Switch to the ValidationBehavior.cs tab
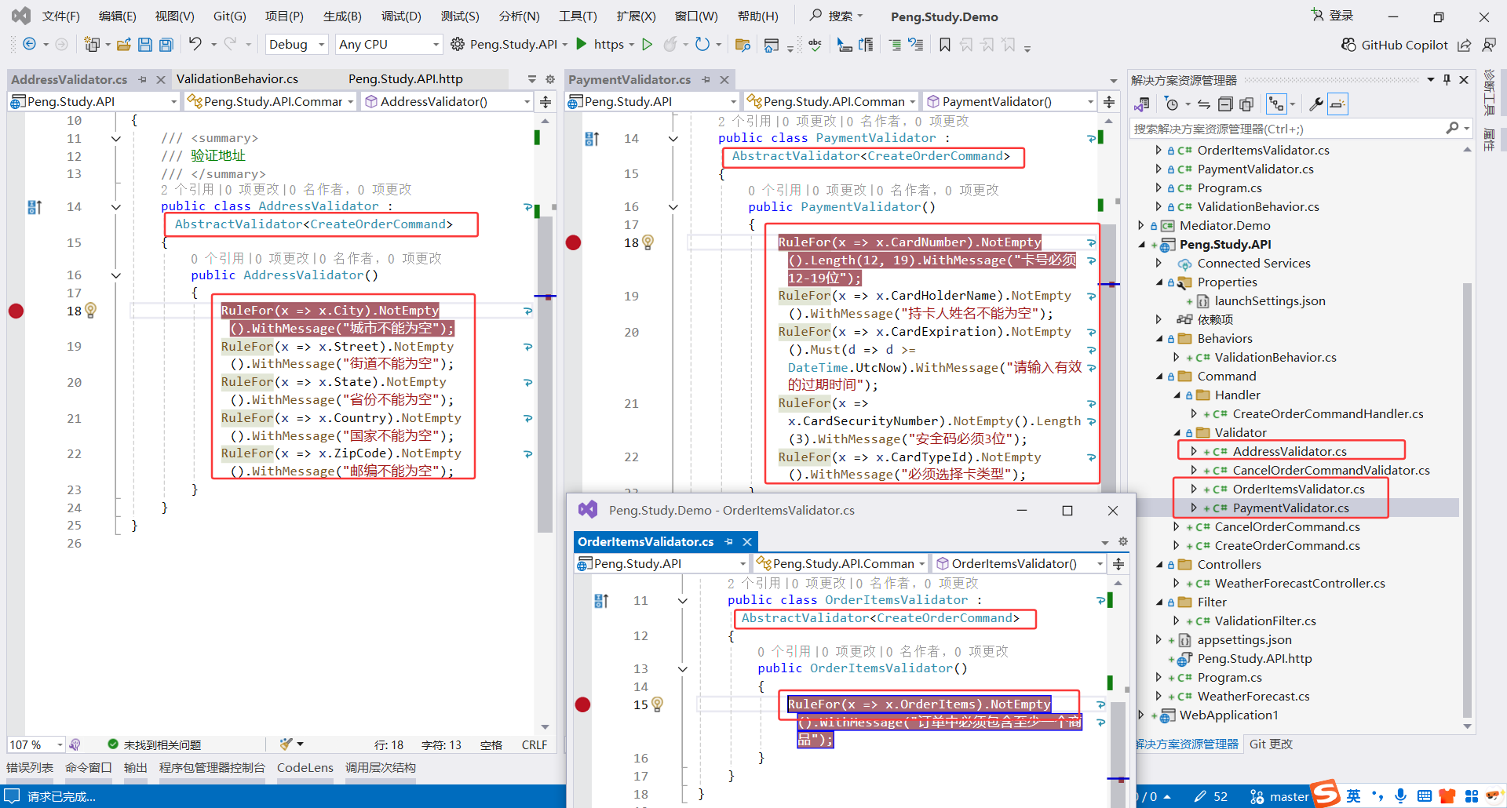This screenshot has width=1507, height=808. click(237, 78)
